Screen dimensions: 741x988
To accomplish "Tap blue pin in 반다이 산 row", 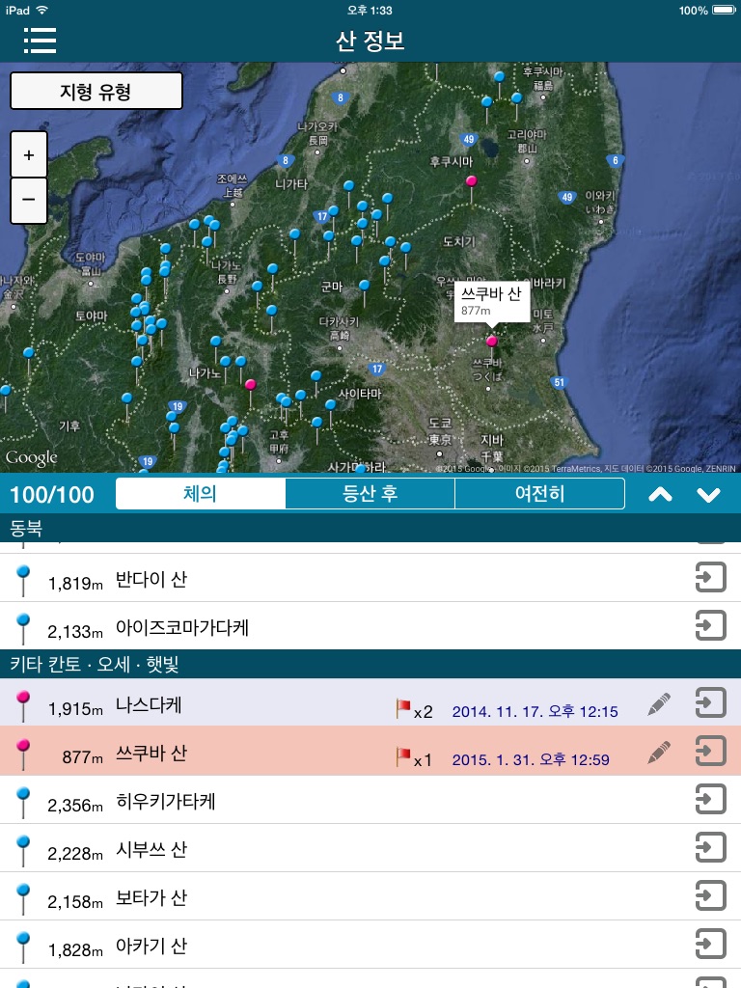I will pos(23,580).
